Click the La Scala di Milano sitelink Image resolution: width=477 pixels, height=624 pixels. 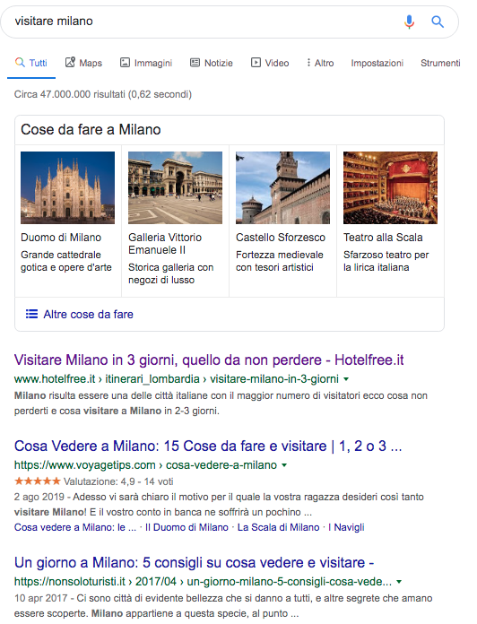tap(279, 527)
